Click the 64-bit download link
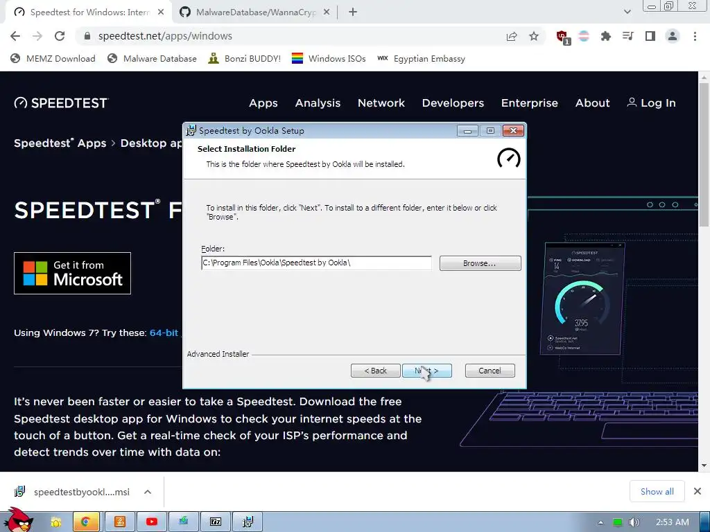Viewport: 710px width, 532px height. [x=164, y=333]
